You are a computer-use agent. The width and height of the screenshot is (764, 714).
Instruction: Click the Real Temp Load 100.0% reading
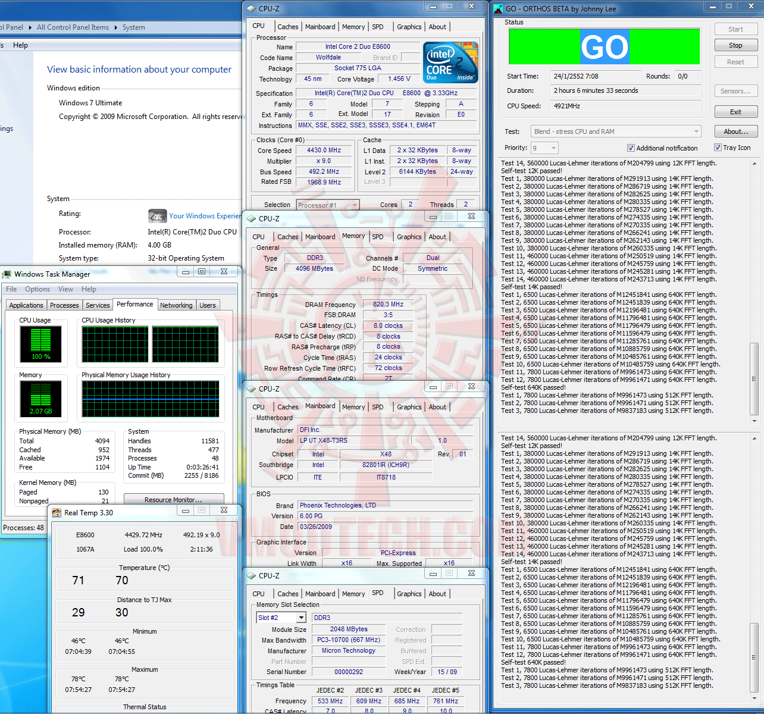pyautogui.click(x=143, y=549)
